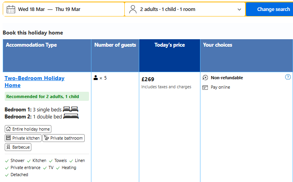
Task: Click the Change search button
Action: pos(269,9)
